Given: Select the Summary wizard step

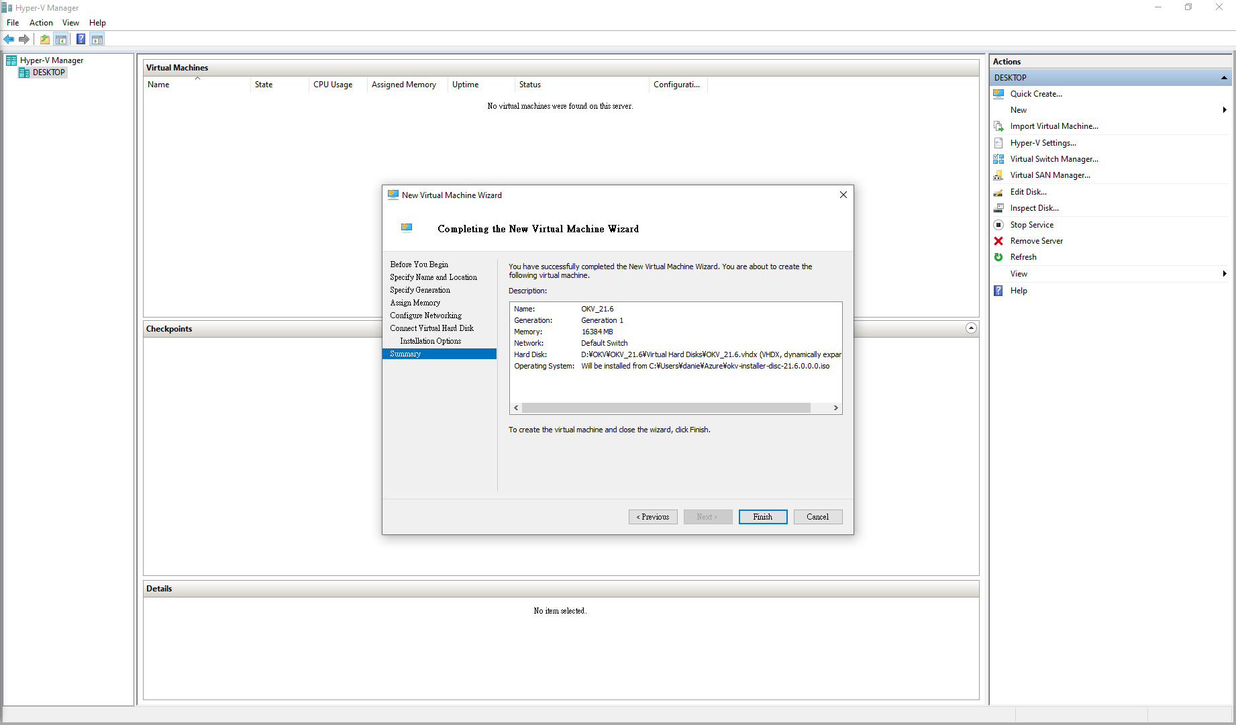Looking at the screenshot, I should tap(405, 354).
